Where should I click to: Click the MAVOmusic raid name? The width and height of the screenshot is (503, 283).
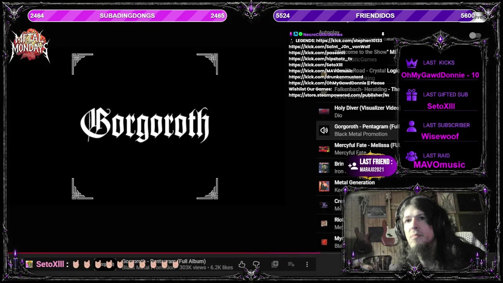point(439,165)
